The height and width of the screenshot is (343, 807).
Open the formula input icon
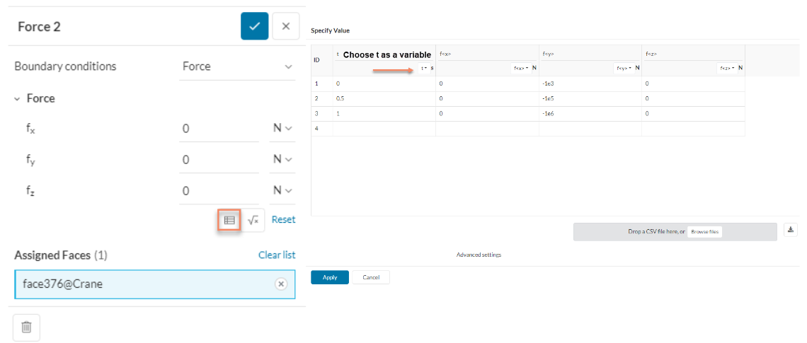253,220
